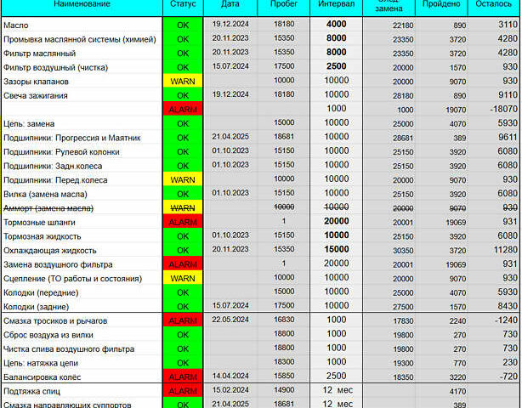The image size is (522, 408).
Task: Click the red ALARM status for Тормозные шланги
Action: (183, 221)
